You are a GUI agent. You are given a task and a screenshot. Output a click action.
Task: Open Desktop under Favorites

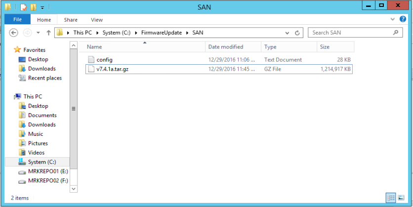click(x=38, y=59)
